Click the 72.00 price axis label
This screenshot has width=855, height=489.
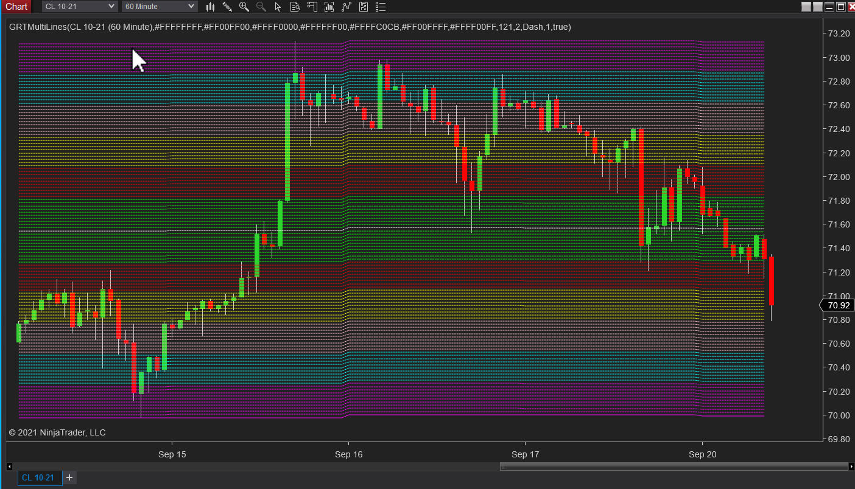click(839, 177)
